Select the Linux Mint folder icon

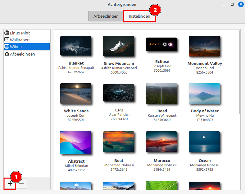[x=7, y=33]
